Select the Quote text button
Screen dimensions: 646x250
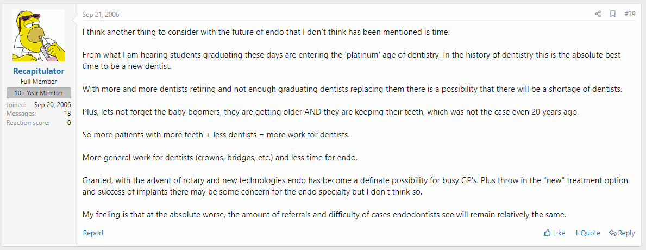click(590, 233)
